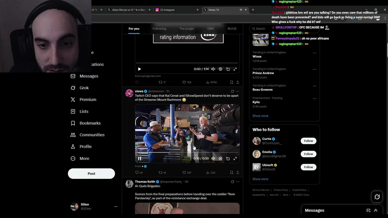Open more options for Thomas Keith tweet
The height and width of the screenshot is (218, 388).
(x=238, y=182)
